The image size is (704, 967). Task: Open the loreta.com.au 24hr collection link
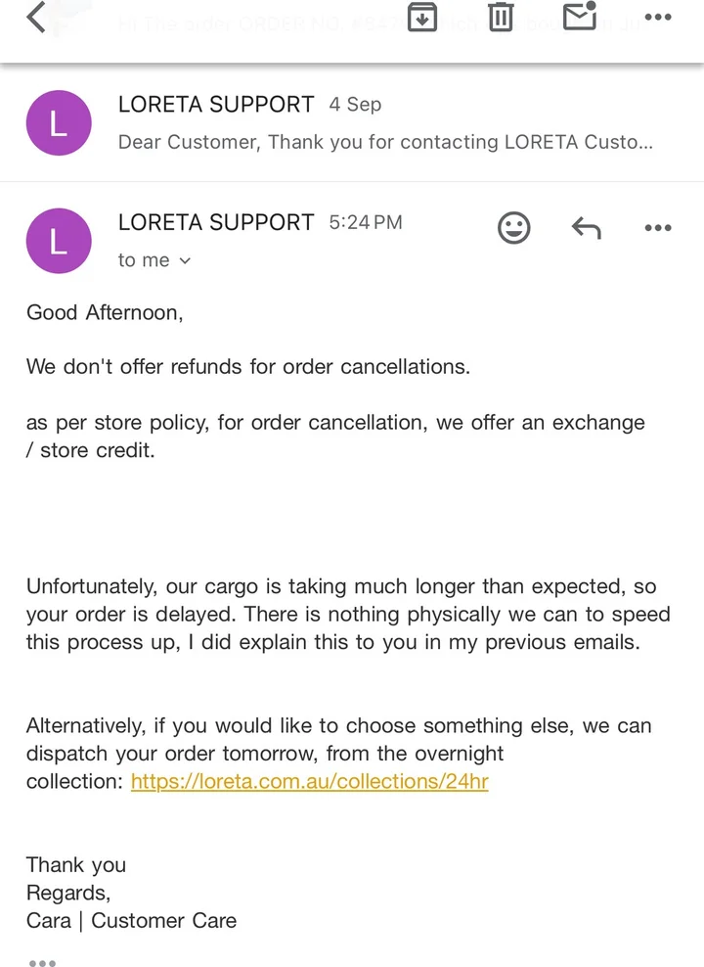pos(309,782)
